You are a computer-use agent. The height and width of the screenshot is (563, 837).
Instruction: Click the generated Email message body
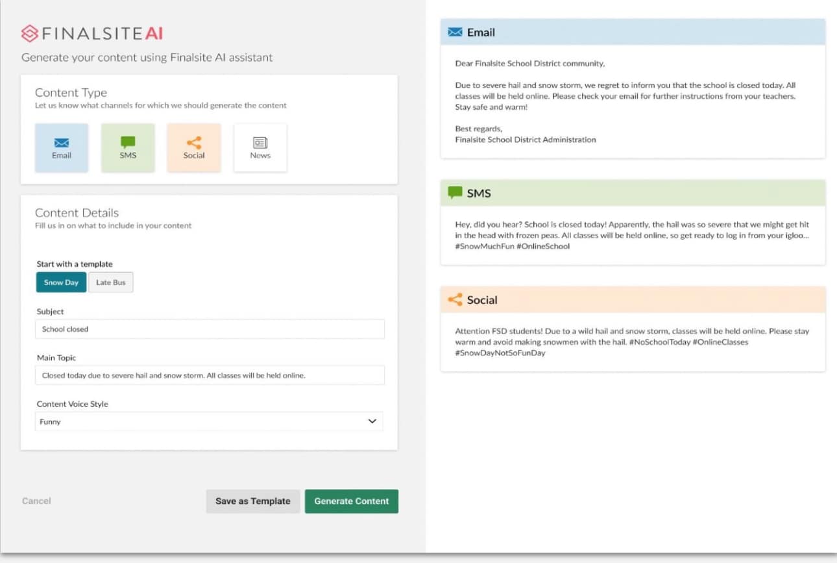coord(625,96)
